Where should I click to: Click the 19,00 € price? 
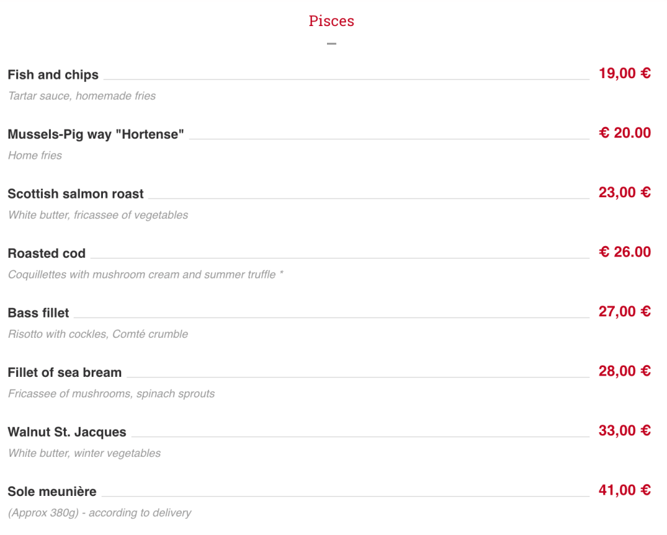tap(625, 74)
